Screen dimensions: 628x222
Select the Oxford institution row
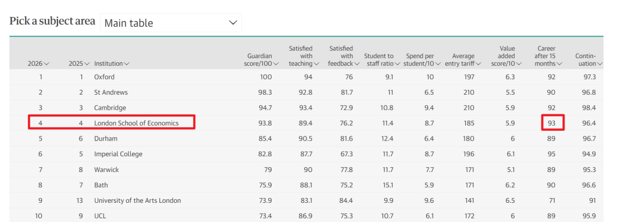coord(306,77)
